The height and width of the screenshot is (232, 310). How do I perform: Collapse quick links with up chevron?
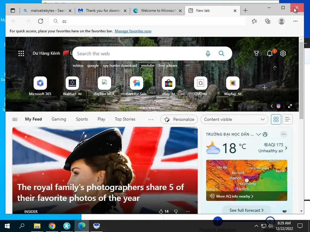(x=275, y=67)
